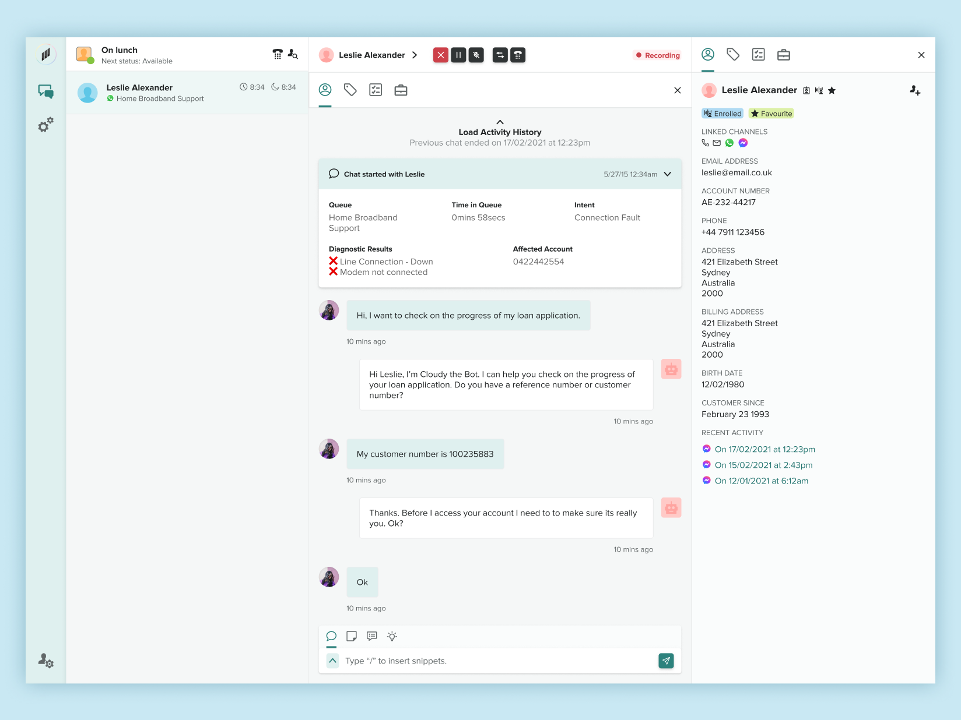Open the user settings icon at the sidebar bottom

click(x=45, y=661)
